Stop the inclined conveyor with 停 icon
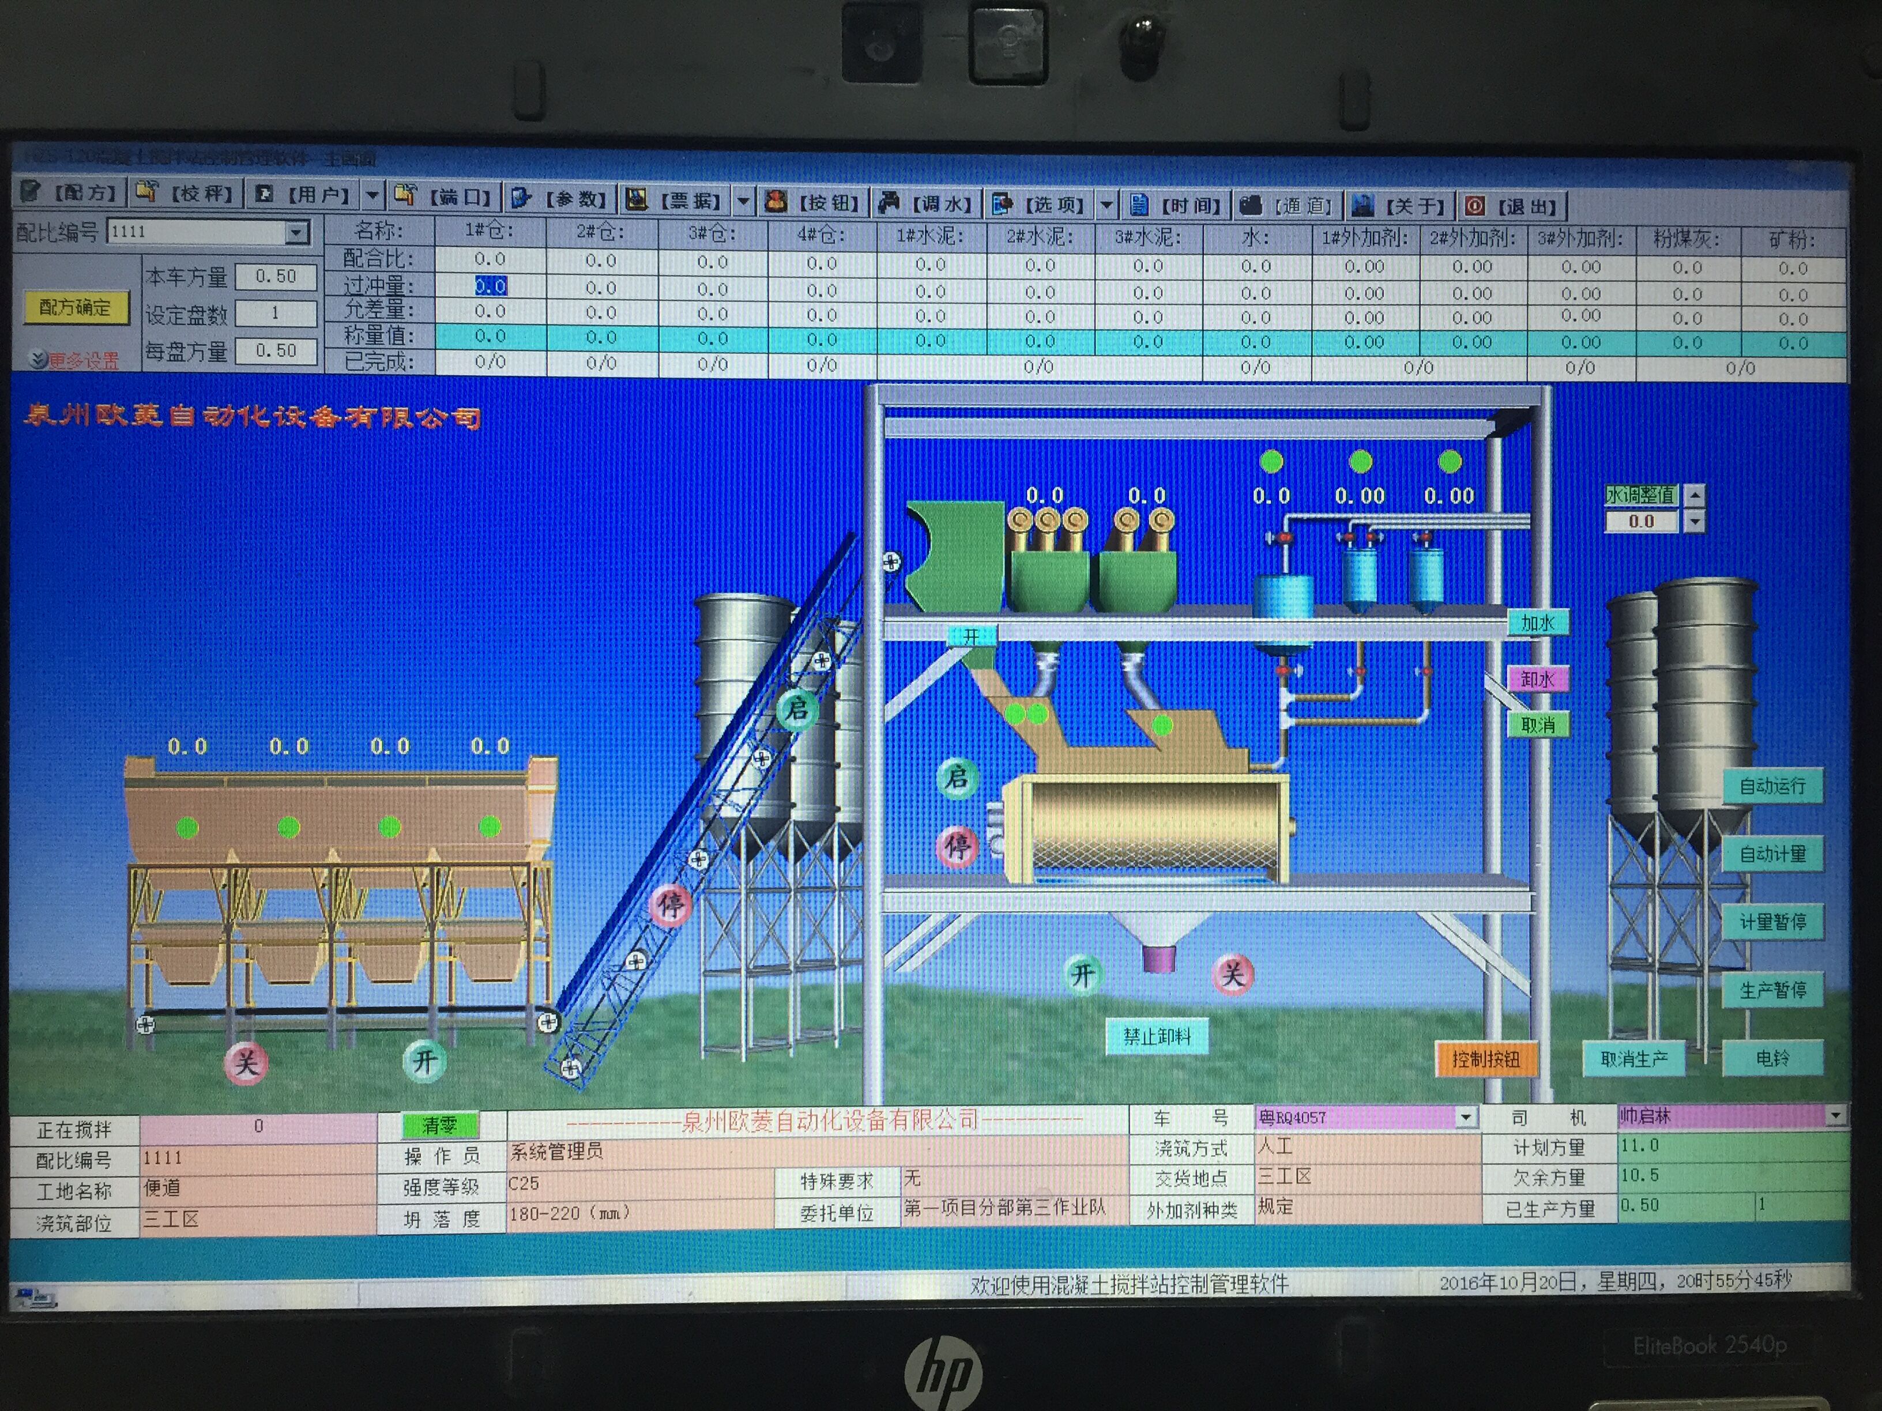1882x1411 pixels. coord(671,905)
